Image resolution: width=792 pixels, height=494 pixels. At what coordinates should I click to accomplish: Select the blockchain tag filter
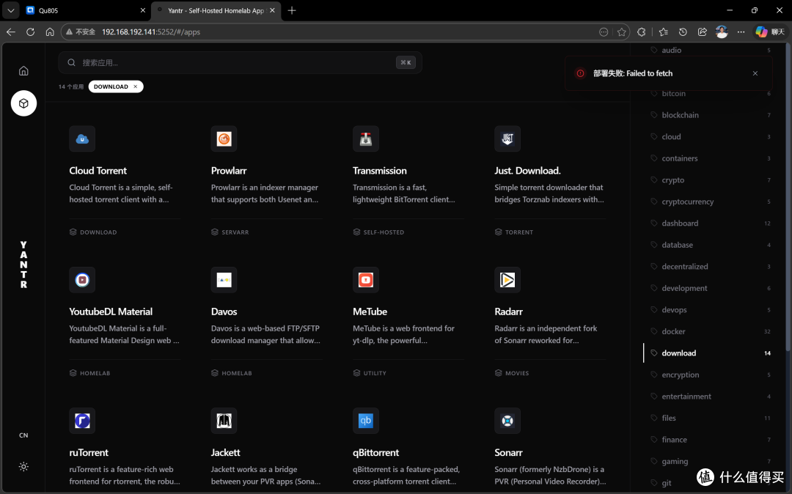pyautogui.click(x=711, y=115)
